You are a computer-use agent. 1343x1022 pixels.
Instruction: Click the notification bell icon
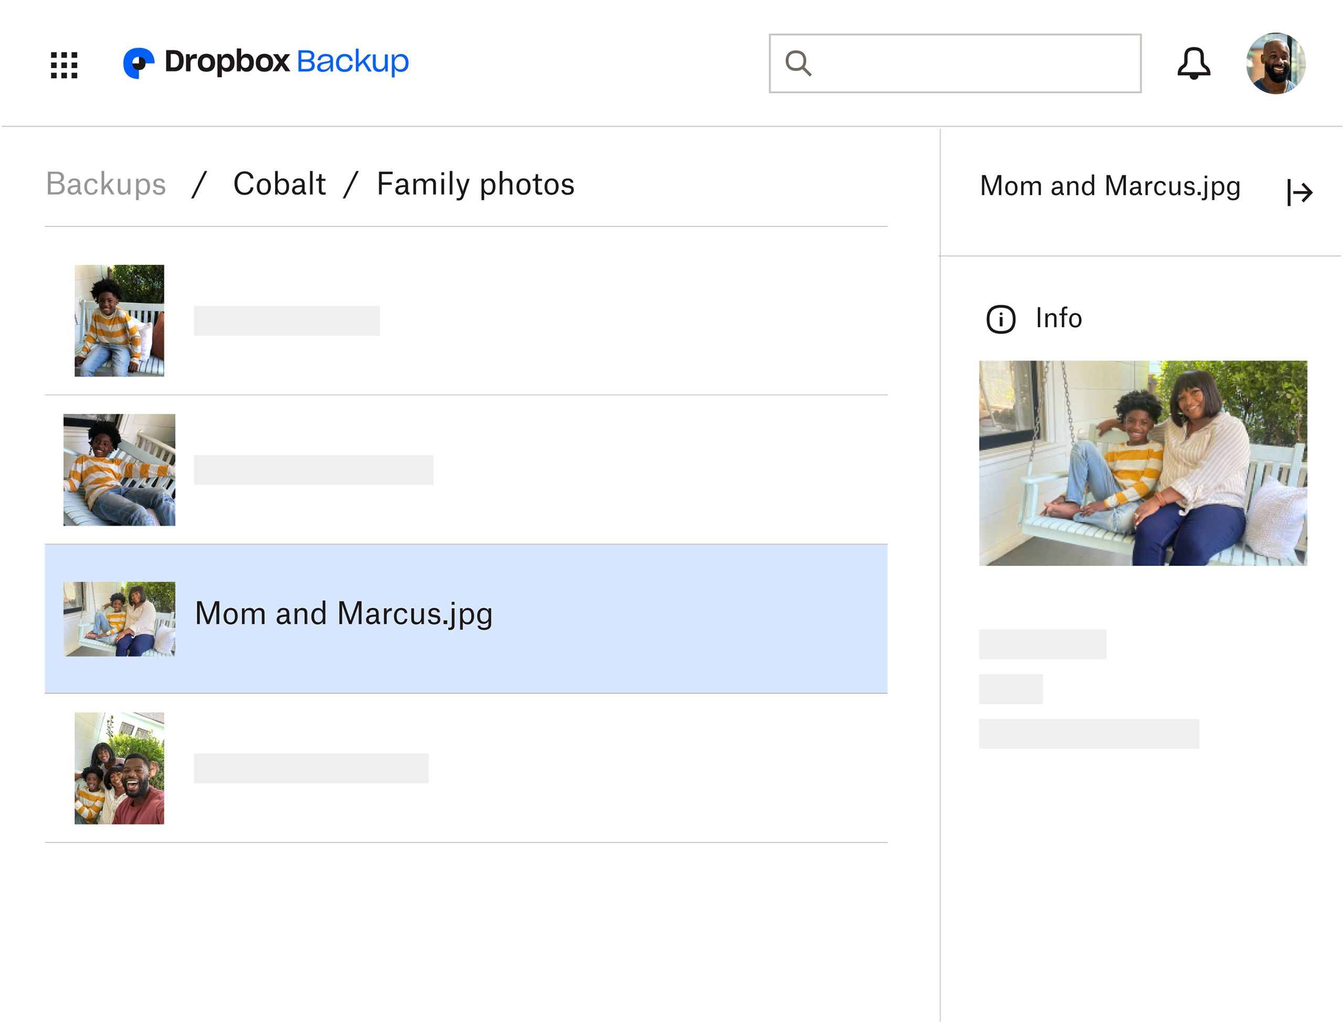[x=1194, y=62]
